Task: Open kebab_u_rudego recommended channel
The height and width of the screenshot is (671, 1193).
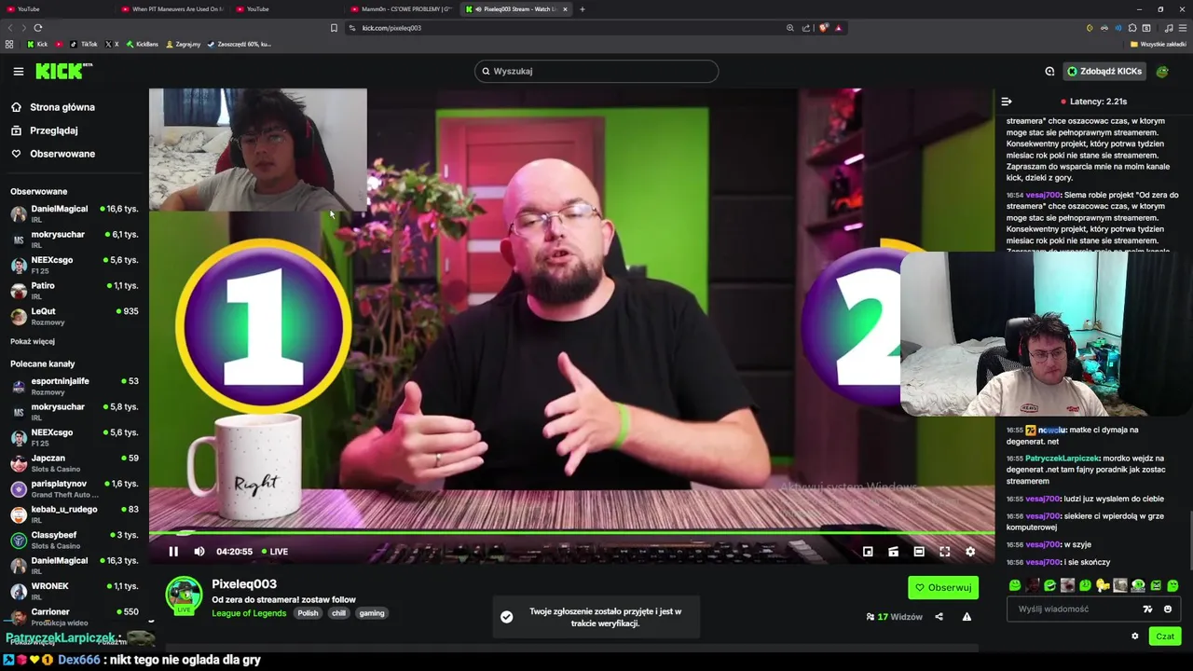Action: point(75,514)
